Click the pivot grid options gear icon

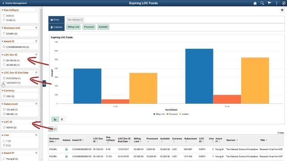[x=282, y=10]
